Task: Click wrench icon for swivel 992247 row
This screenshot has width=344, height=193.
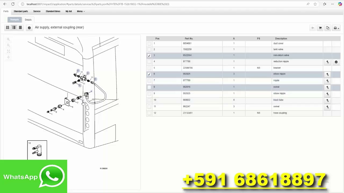Action: 327,107
